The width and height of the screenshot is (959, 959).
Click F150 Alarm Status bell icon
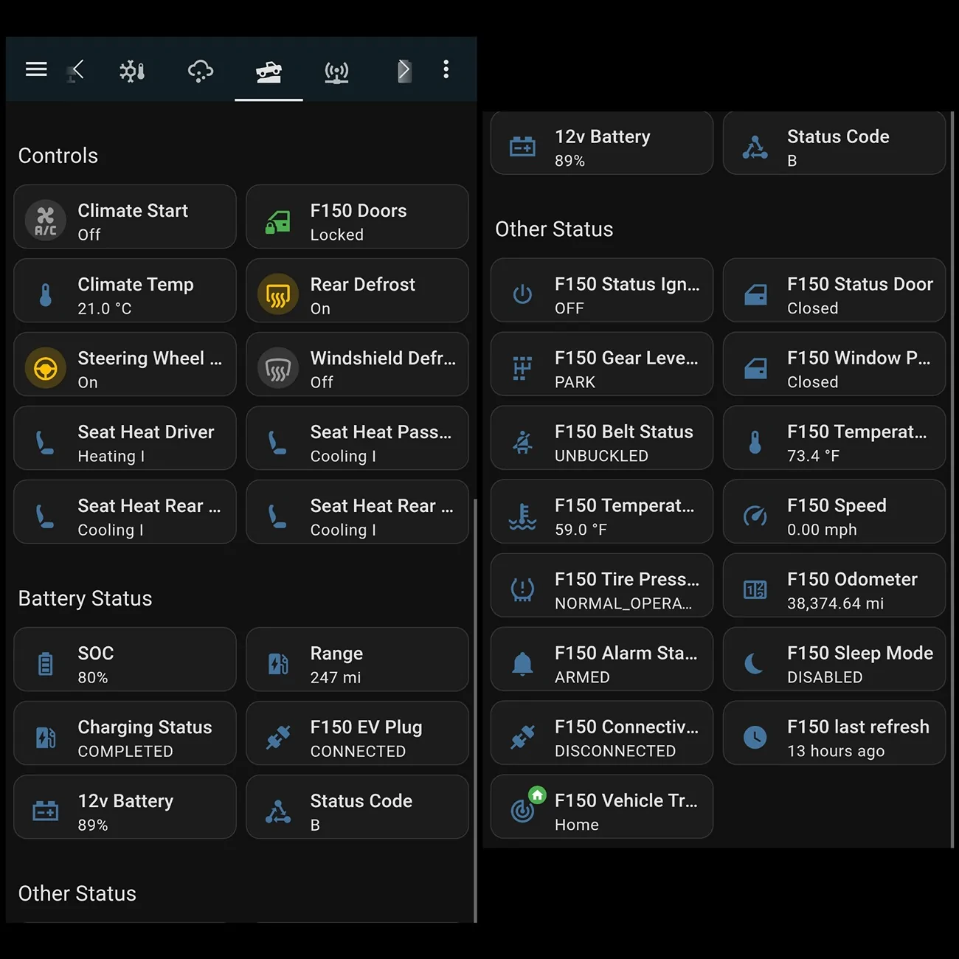pyautogui.click(x=522, y=664)
